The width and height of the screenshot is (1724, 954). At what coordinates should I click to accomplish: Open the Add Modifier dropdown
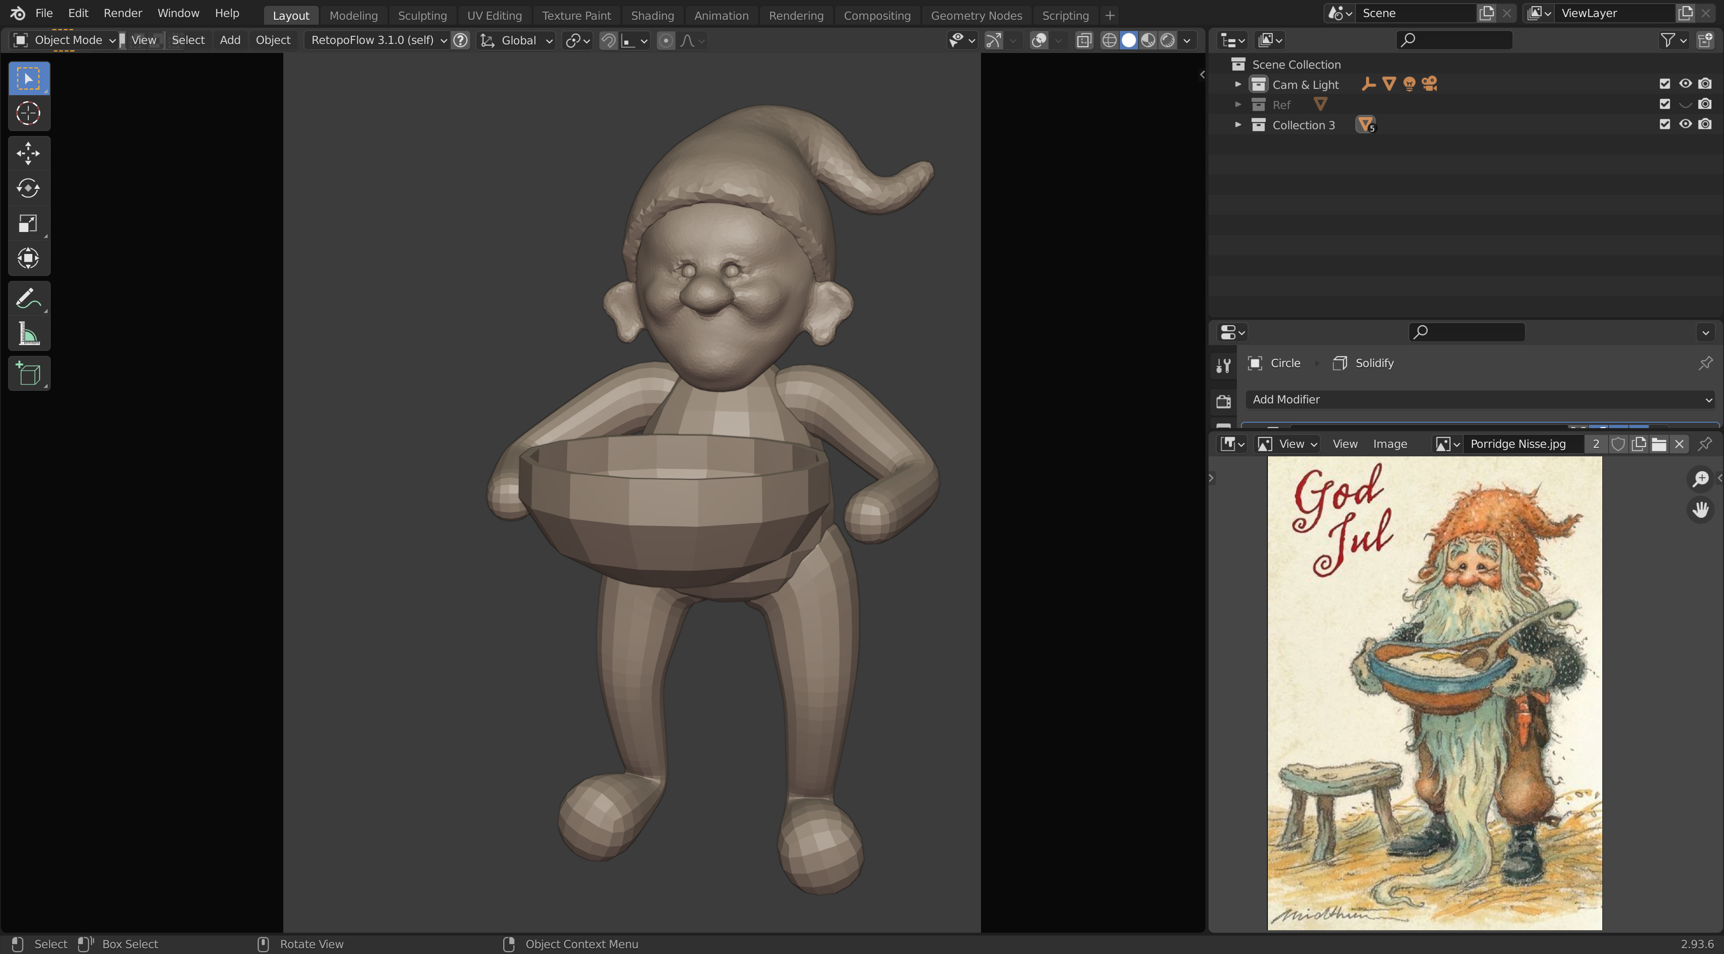pyautogui.click(x=1480, y=399)
